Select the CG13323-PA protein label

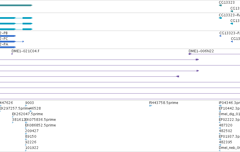pos(230,33)
